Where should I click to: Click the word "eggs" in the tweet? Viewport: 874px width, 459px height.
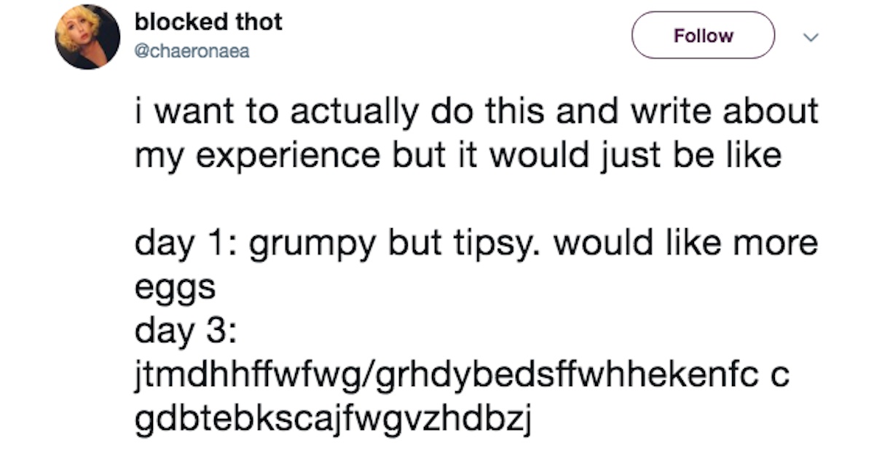(x=175, y=288)
